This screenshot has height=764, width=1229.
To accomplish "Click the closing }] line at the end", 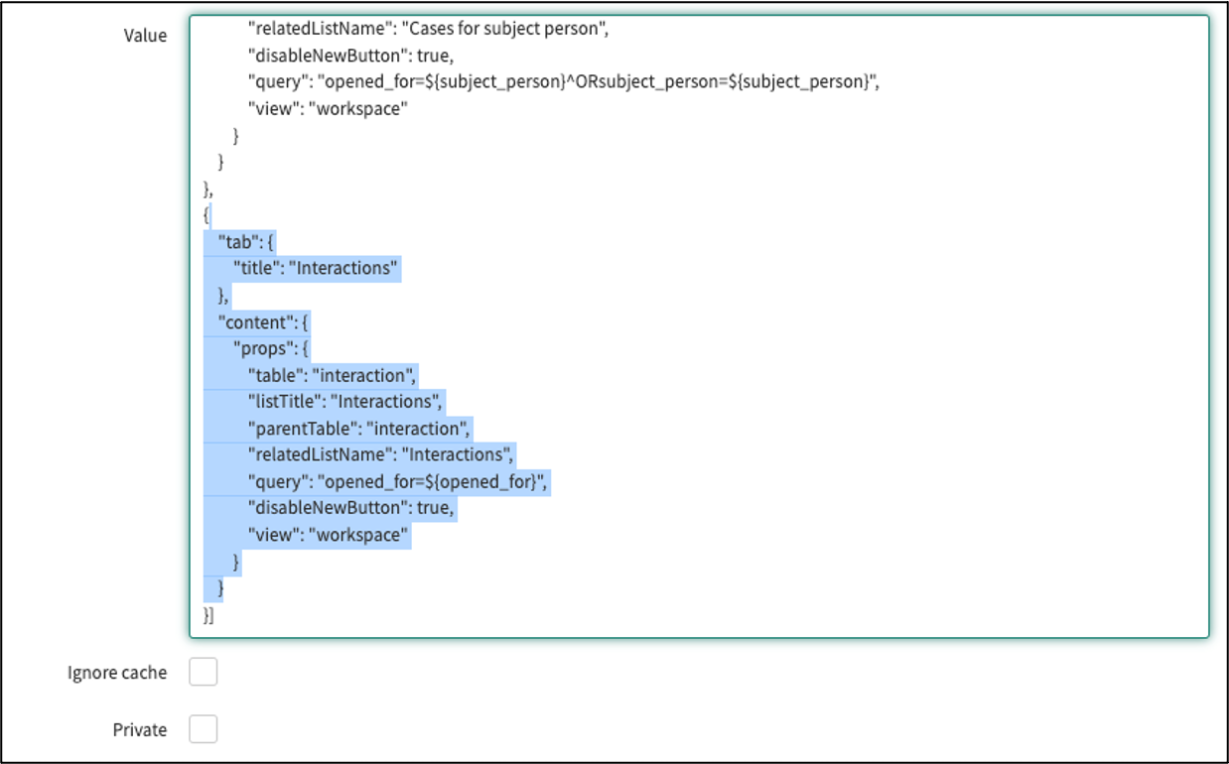I will point(207,616).
